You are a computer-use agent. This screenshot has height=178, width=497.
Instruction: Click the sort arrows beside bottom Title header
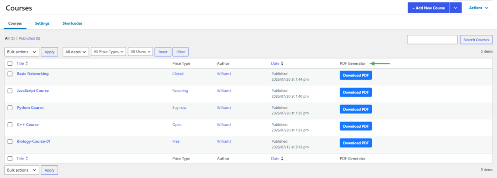[x=27, y=159]
